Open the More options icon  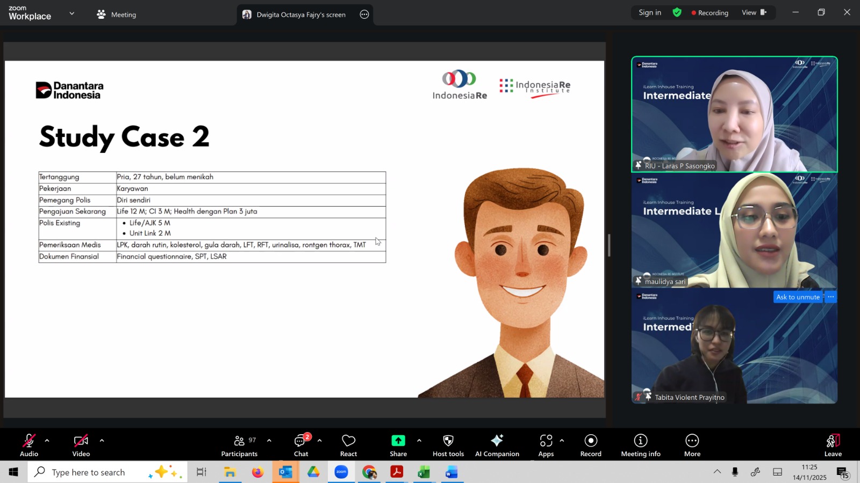click(x=692, y=441)
